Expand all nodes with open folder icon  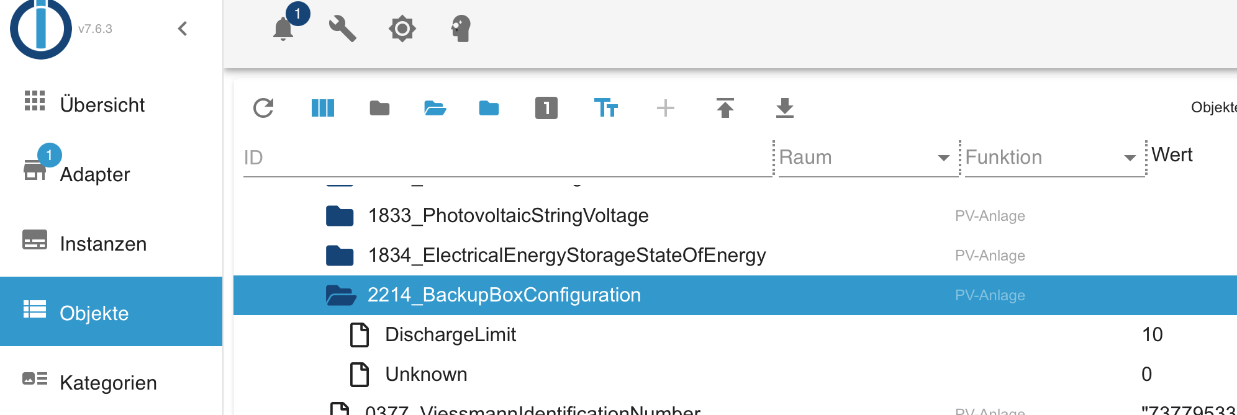point(435,109)
